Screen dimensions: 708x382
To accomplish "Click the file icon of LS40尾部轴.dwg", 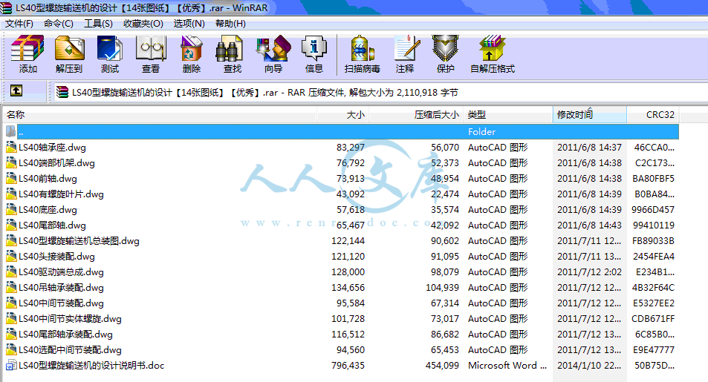I will (11, 225).
